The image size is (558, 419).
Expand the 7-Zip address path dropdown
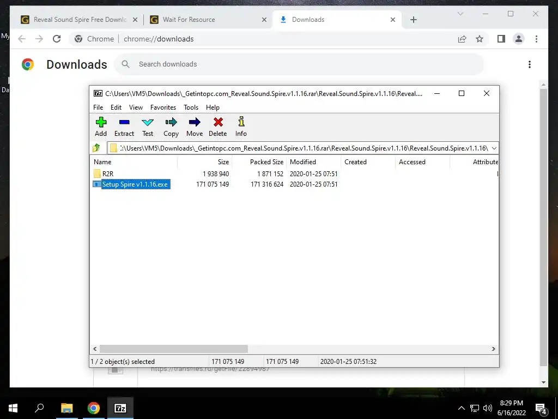pyautogui.click(x=494, y=148)
